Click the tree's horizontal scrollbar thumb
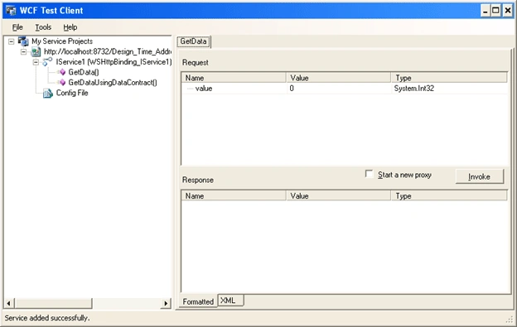The width and height of the screenshot is (517, 327). pos(53,303)
